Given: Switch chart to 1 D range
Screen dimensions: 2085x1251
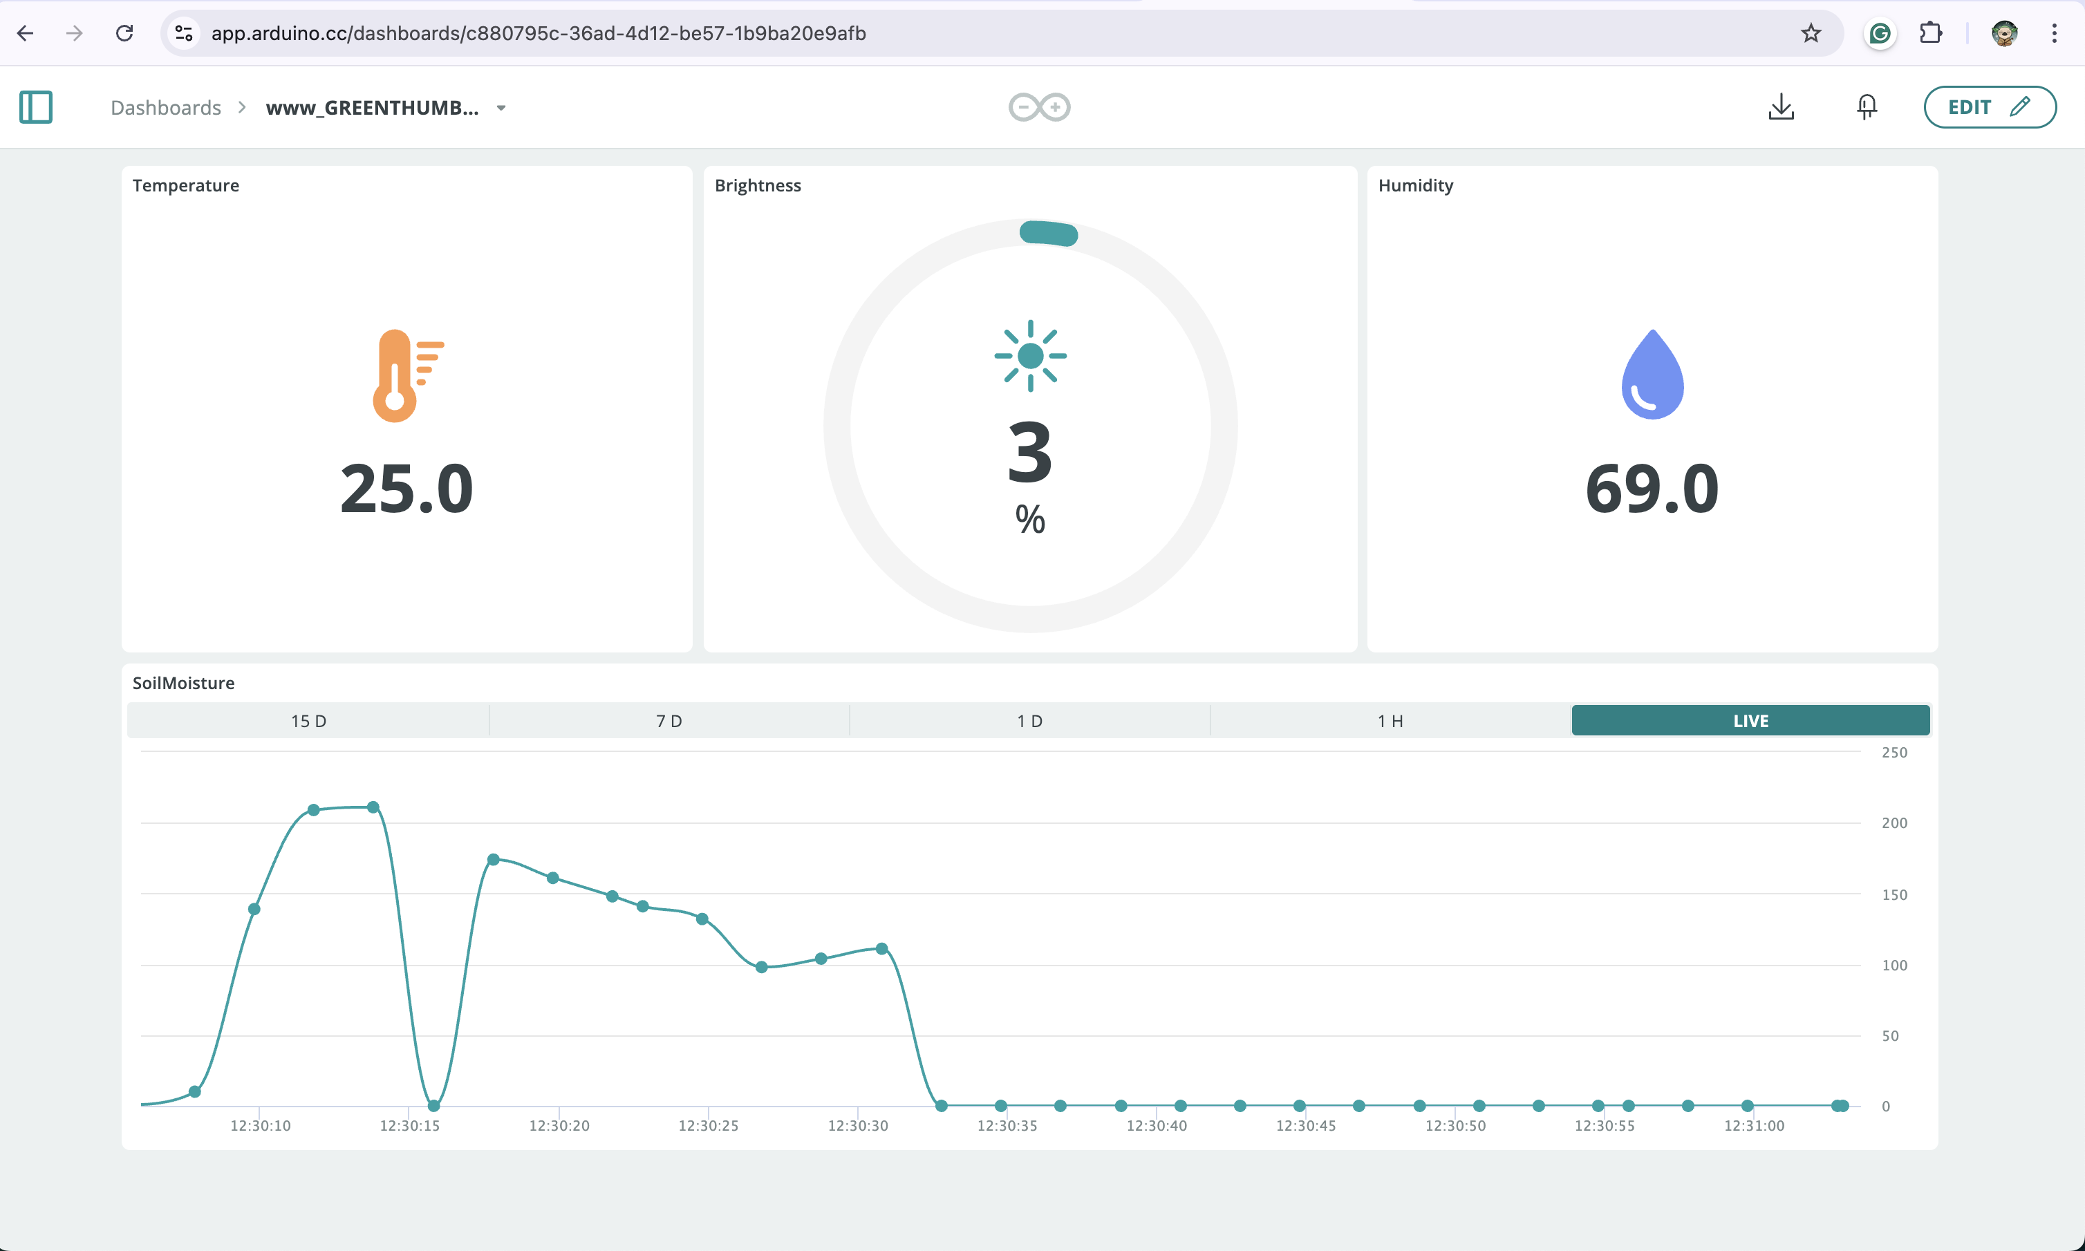Looking at the screenshot, I should tap(1029, 721).
